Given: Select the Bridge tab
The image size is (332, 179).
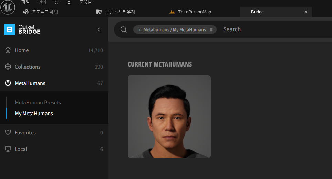Looking at the screenshot, I should (x=276, y=12).
